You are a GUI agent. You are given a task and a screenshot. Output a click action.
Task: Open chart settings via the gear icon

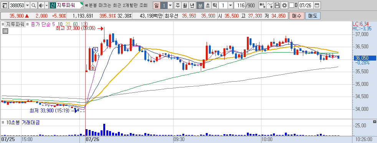[x=284, y=5]
